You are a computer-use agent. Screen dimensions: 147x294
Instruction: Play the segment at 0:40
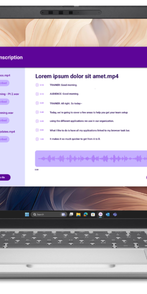(x=37, y=112)
